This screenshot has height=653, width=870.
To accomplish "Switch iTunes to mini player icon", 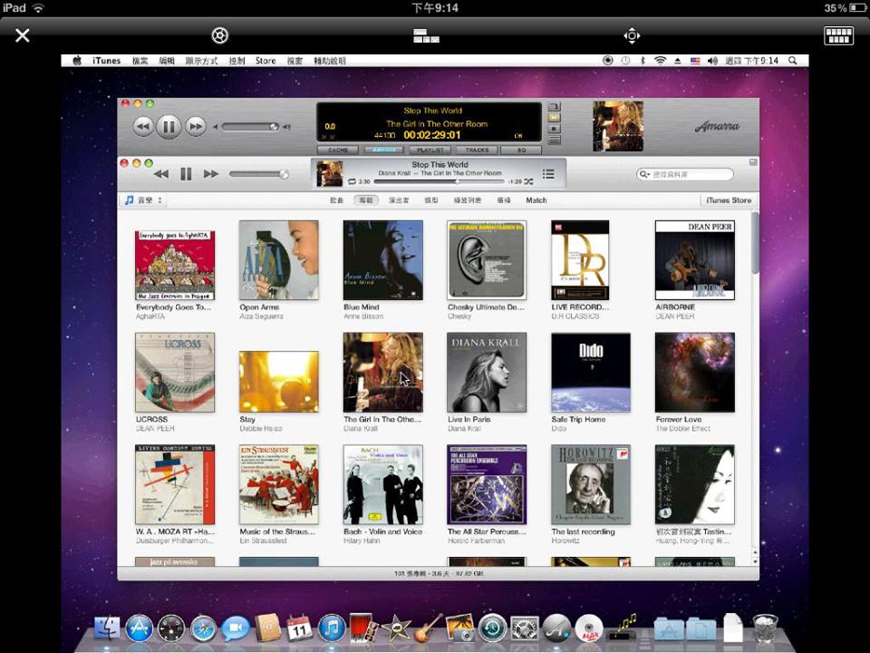I will pos(753,162).
